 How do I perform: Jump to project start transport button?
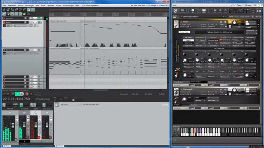[5, 94]
